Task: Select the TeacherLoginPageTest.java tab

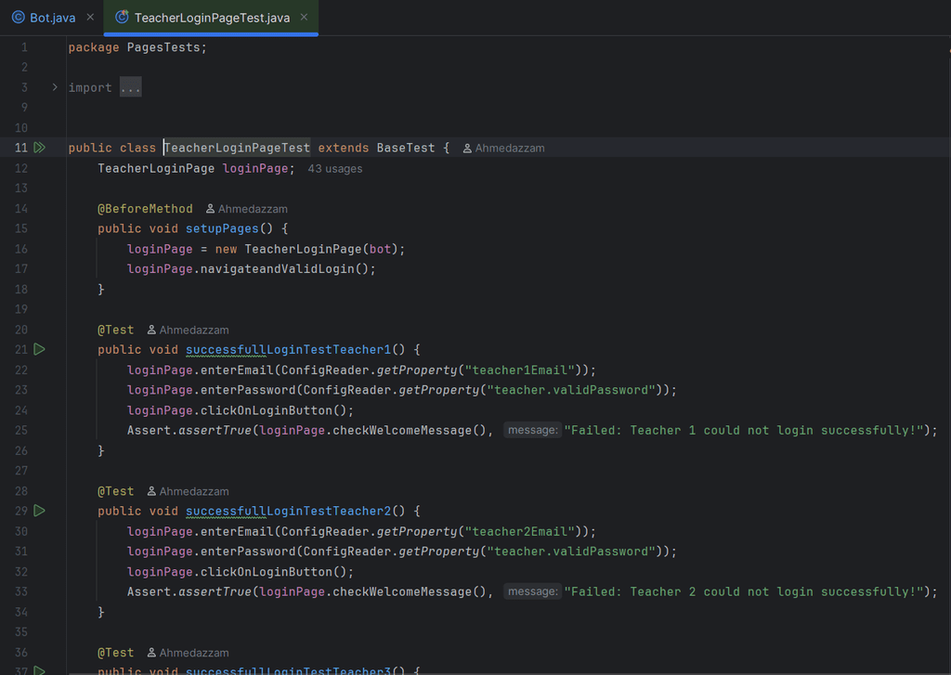Action: click(212, 18)
